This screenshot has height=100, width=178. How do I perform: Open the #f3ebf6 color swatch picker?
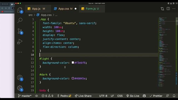click(x=73, y=62)
